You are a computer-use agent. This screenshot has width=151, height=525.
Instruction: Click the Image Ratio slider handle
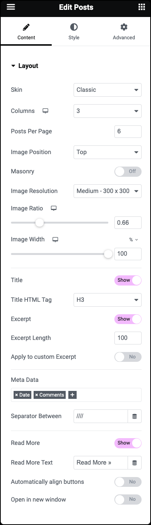[x=40, y=223]
